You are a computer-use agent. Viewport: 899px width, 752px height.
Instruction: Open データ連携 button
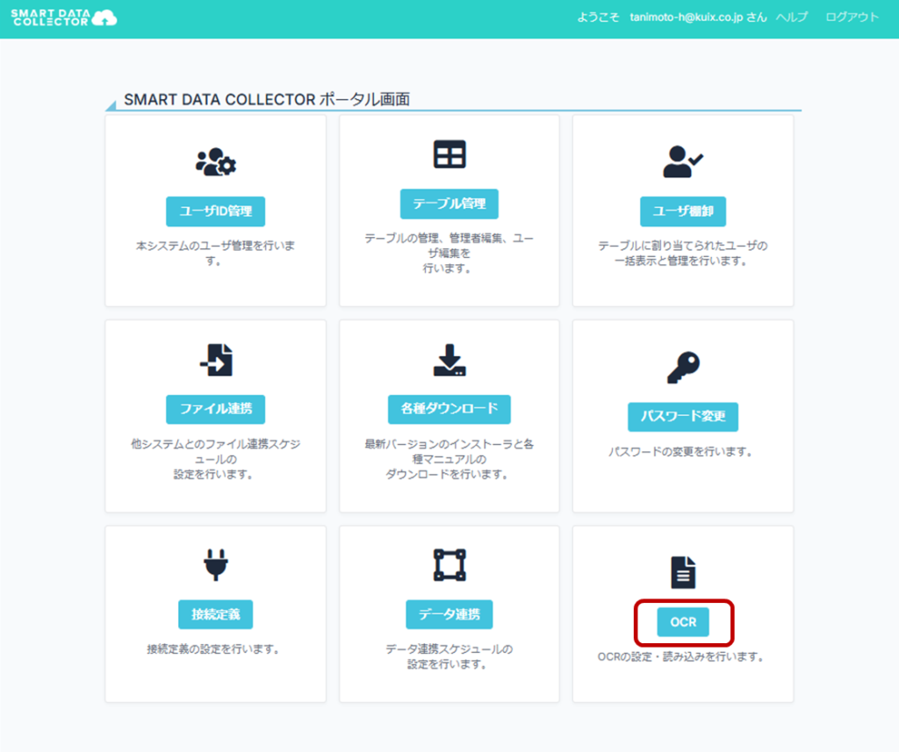[x=449, y=614]
